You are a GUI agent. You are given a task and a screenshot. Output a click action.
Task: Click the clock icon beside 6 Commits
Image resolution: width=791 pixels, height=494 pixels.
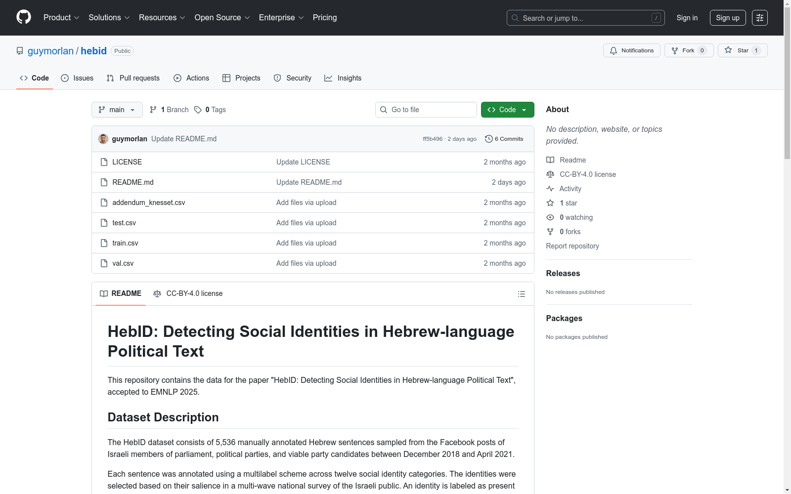coord(489,139)
